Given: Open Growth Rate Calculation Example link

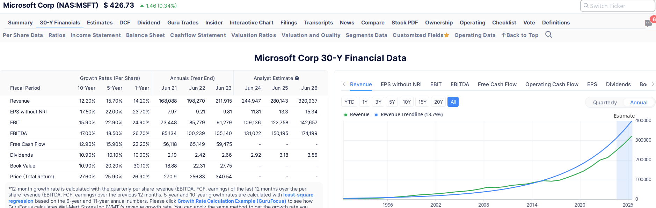Looking at the screenshot, I should pos(232,201).
